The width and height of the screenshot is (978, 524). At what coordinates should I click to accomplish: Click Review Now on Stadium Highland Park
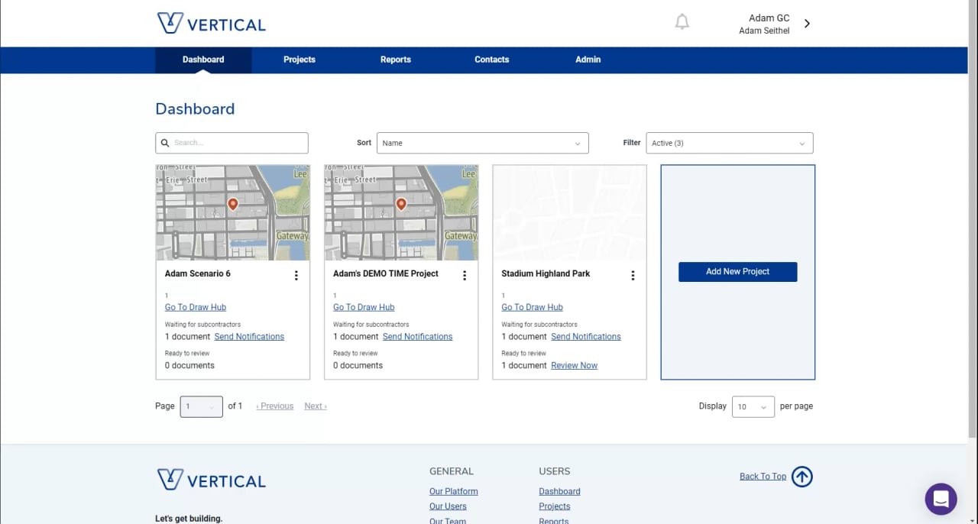[575, 366]
